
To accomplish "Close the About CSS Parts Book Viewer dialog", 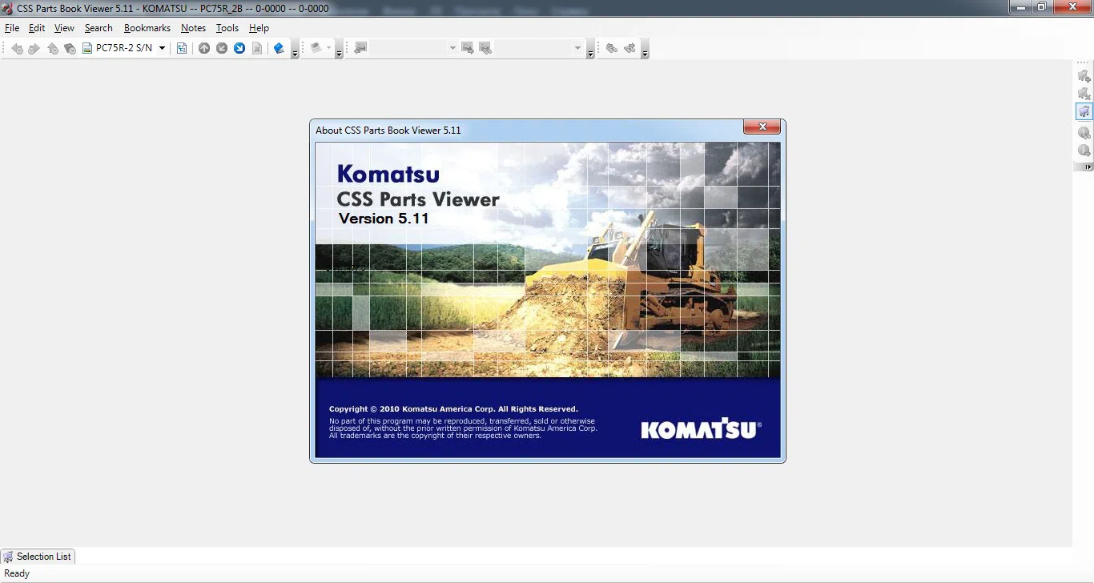I will [762, 127].
